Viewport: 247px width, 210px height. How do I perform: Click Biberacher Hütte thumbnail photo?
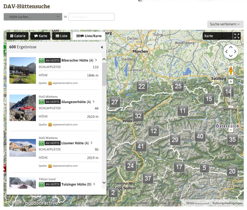[x=23, y=70]
